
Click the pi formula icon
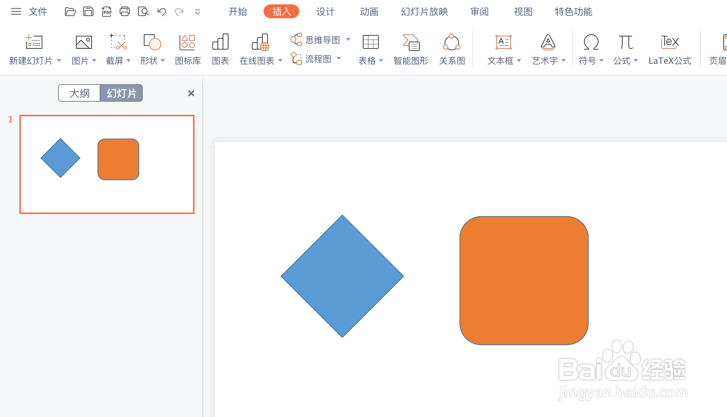pos(626,42)
